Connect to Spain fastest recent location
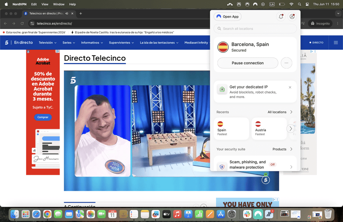 [x=231, y=129]
